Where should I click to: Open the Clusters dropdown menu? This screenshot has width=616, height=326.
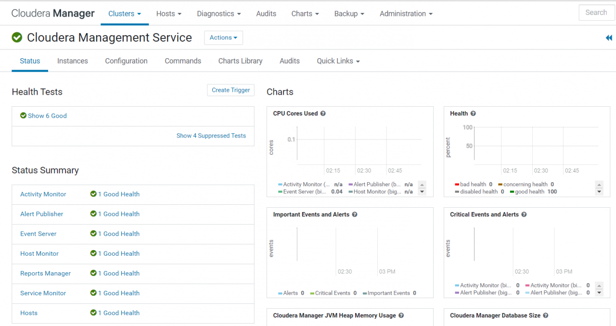(125, 13)
